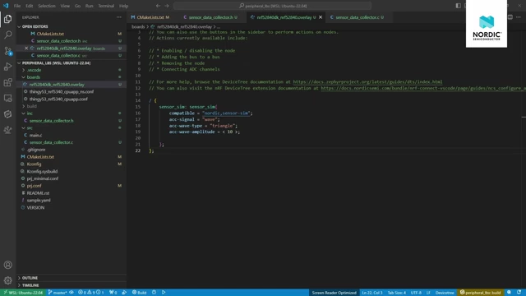
Task: Open editor more actions ellipsis
Action: point(519,17)
